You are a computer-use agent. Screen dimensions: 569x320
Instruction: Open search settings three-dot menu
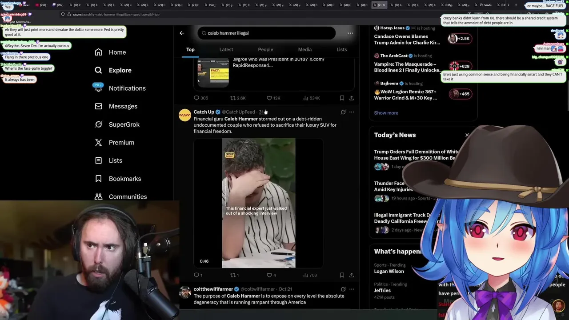click(x=350, y=33)
